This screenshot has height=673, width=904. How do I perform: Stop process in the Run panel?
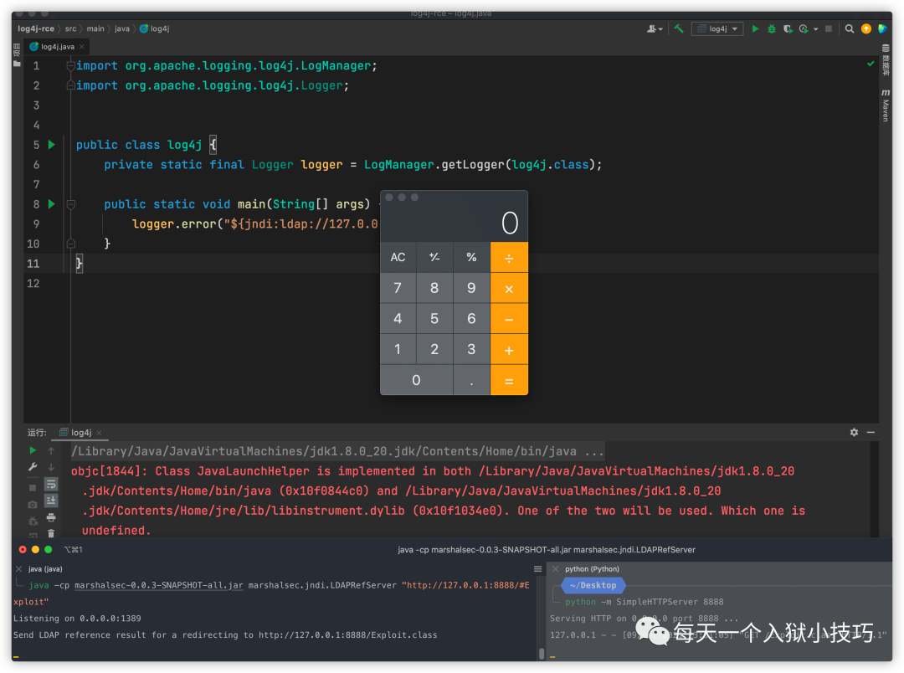click(33, 487)
